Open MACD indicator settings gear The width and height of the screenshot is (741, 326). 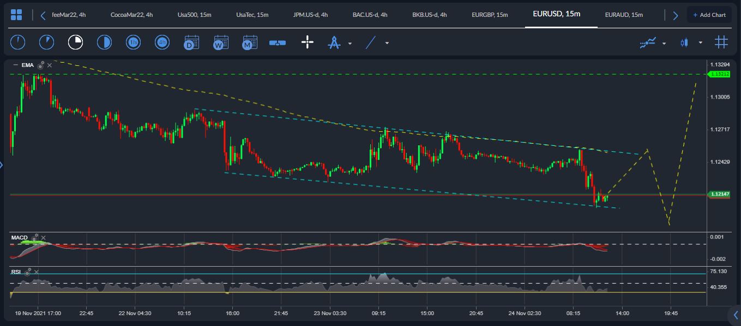point(35,237)
